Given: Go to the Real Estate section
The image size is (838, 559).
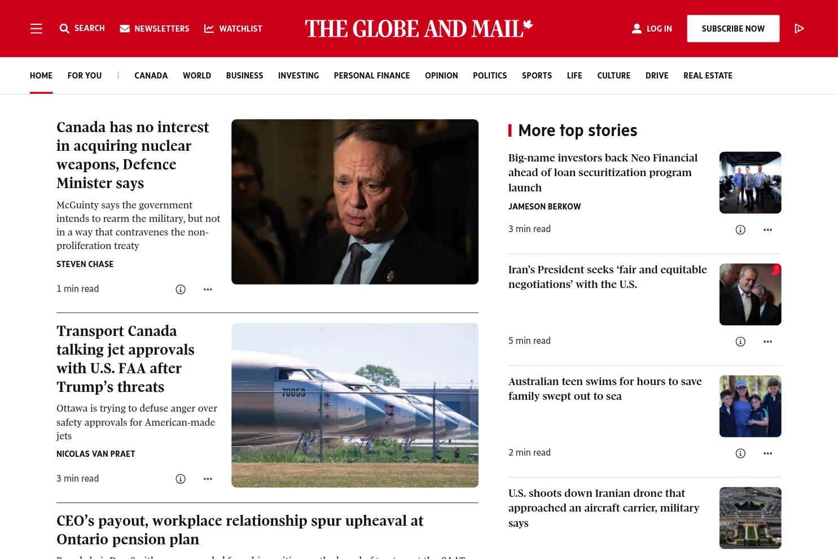Looking at the screenshot, I should pos(708,75).
